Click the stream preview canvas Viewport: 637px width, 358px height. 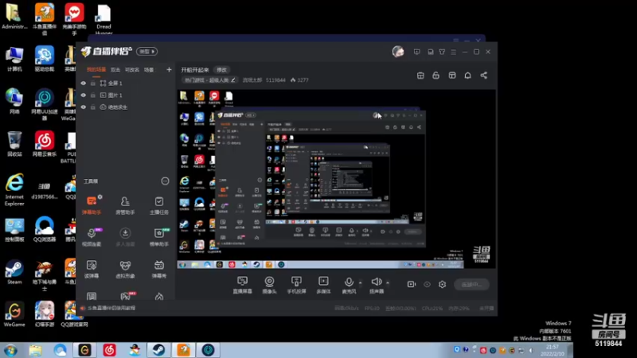(x=336, y=179)
